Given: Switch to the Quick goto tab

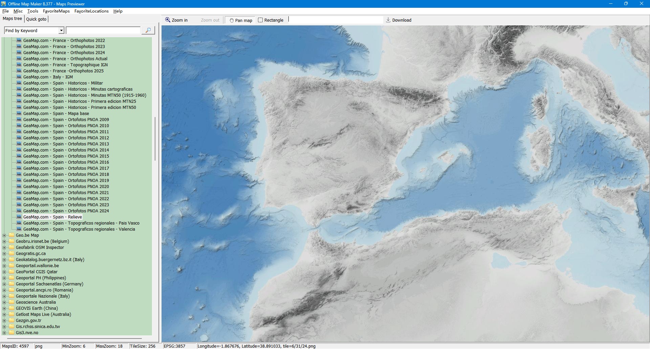Looking at the screenshot, I should 36,19.
